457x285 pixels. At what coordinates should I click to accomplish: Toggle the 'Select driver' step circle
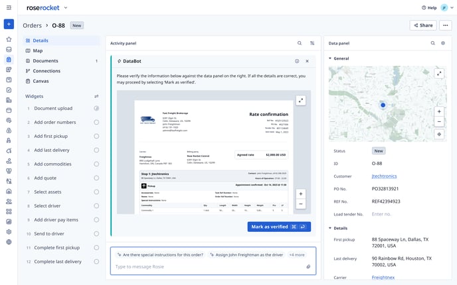[96, 205]
